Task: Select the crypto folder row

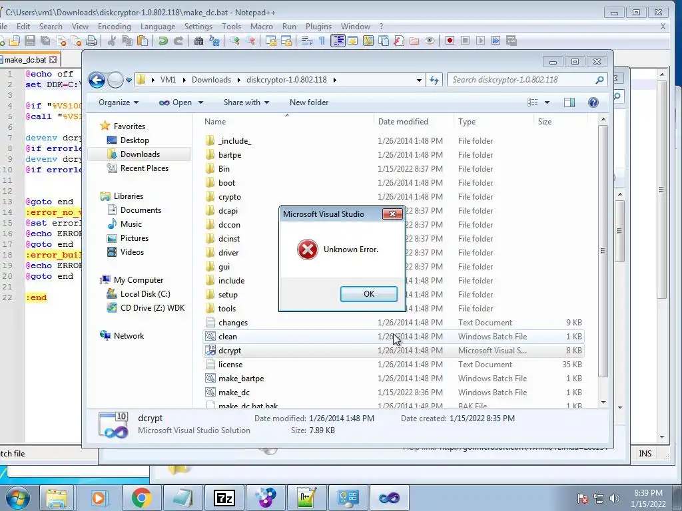Action: pos(394,197)
